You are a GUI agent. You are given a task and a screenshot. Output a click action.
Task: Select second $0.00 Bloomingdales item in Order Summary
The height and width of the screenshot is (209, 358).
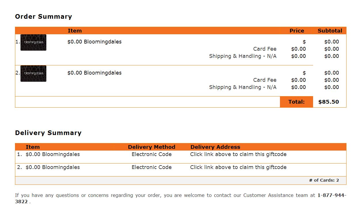tap(94, 73)
